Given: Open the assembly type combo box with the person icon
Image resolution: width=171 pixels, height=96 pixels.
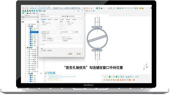Looking at the screenshot, I should 74,16.
